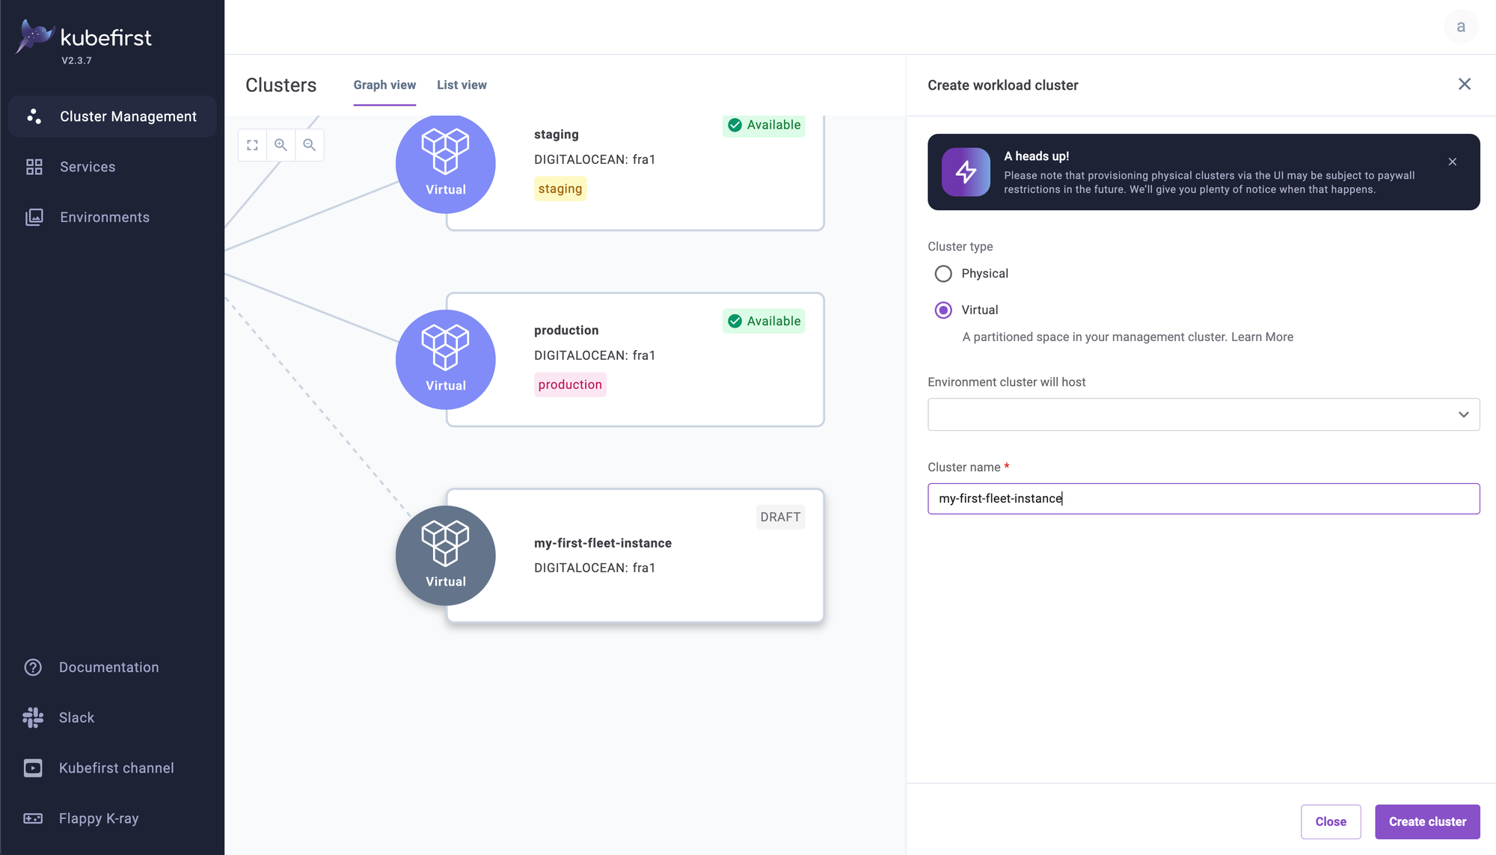Switch to Graph view tab

(x=384, y=85)
